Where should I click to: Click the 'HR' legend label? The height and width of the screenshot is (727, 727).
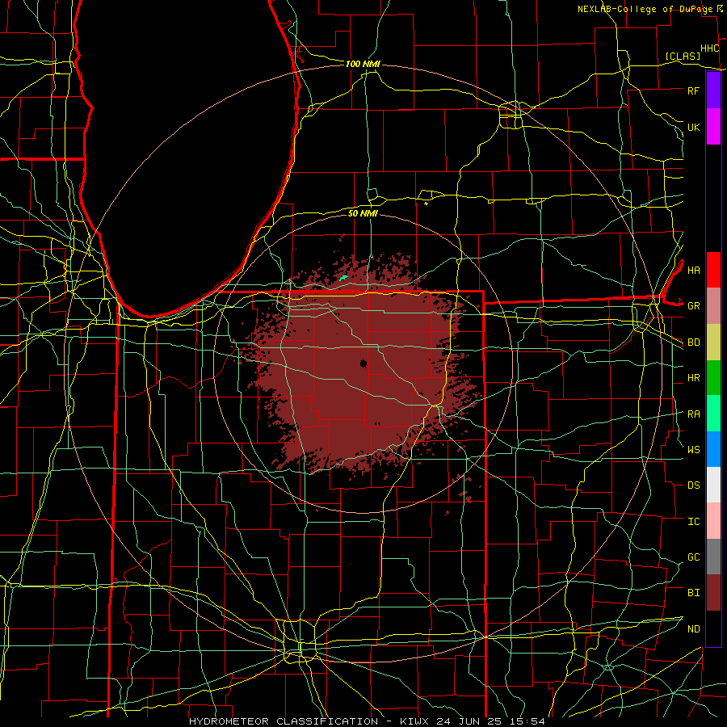[693, 378]
